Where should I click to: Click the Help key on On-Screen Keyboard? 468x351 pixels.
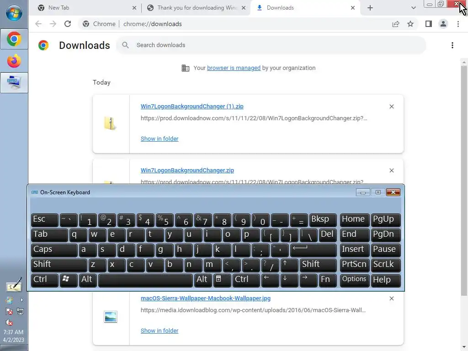[386, 280]
